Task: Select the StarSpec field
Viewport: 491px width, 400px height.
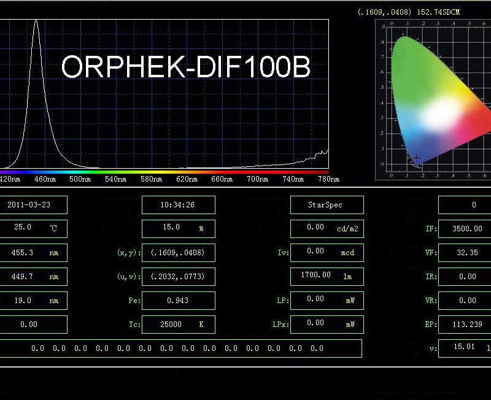Action: [x=327, y=205]
